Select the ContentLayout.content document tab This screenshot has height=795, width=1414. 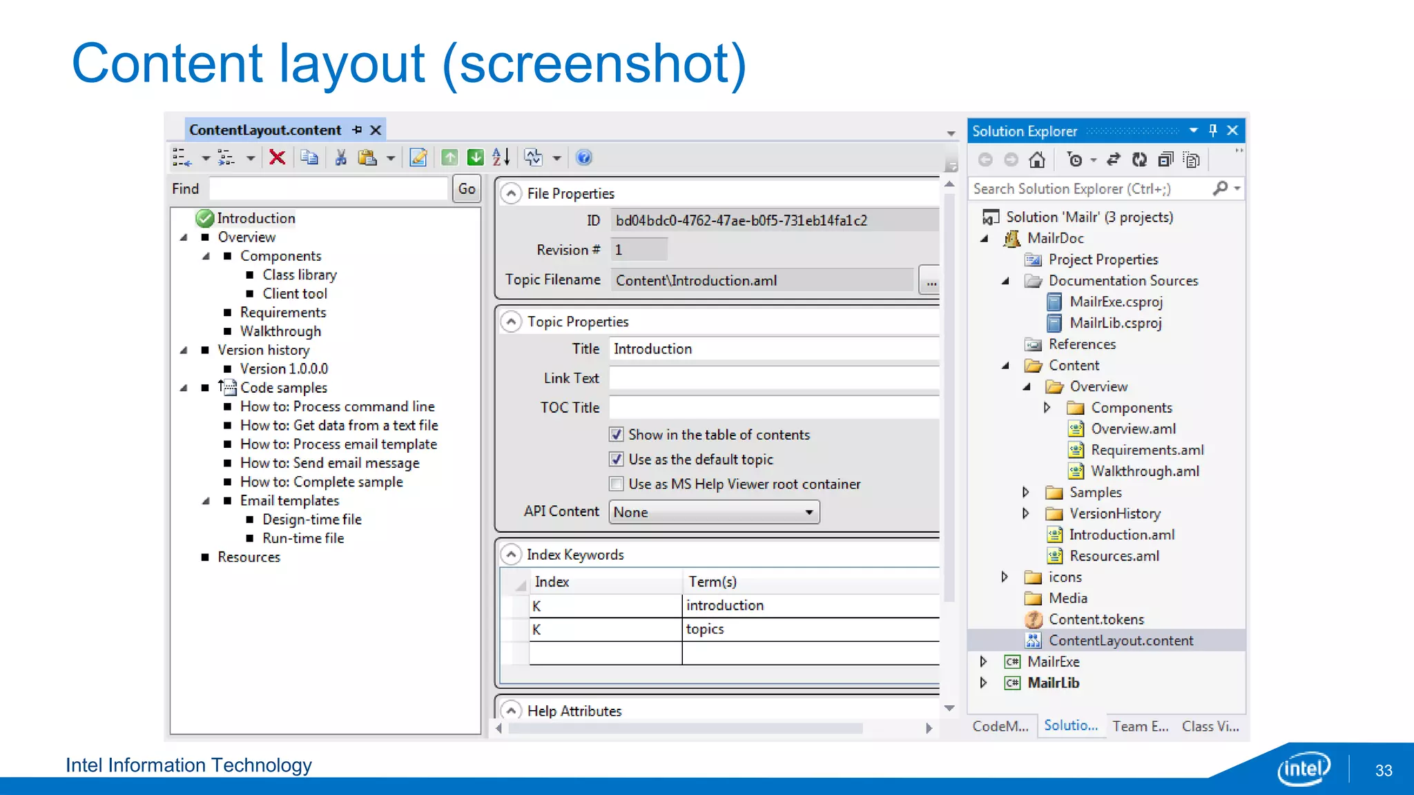tap(265, 130)
